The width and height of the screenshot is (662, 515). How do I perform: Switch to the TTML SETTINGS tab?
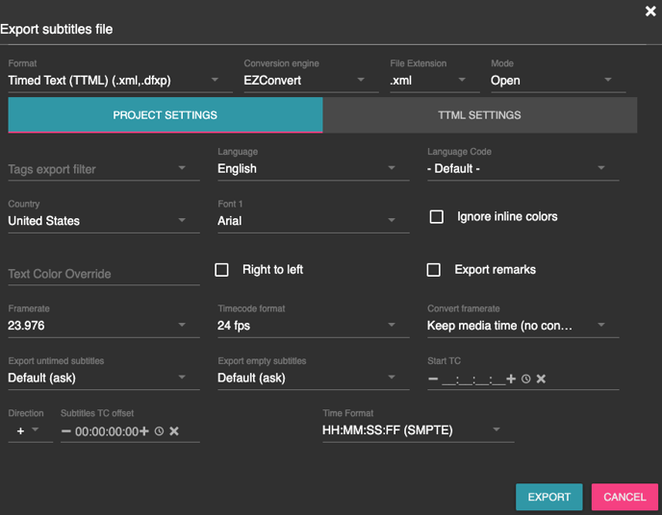[x=479, y=115]
